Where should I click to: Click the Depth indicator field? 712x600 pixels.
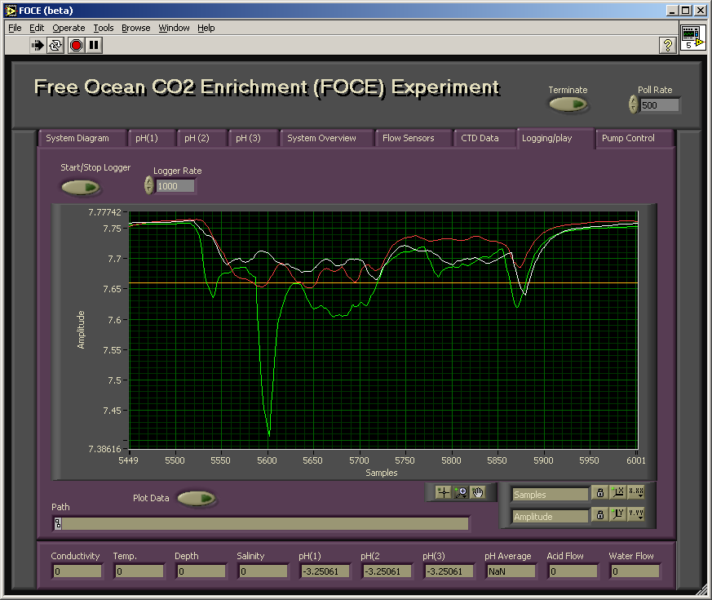(x=201, y=571)
